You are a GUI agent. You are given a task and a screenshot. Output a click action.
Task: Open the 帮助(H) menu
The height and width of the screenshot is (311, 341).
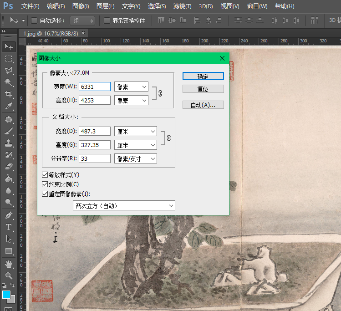pos(285,6)
